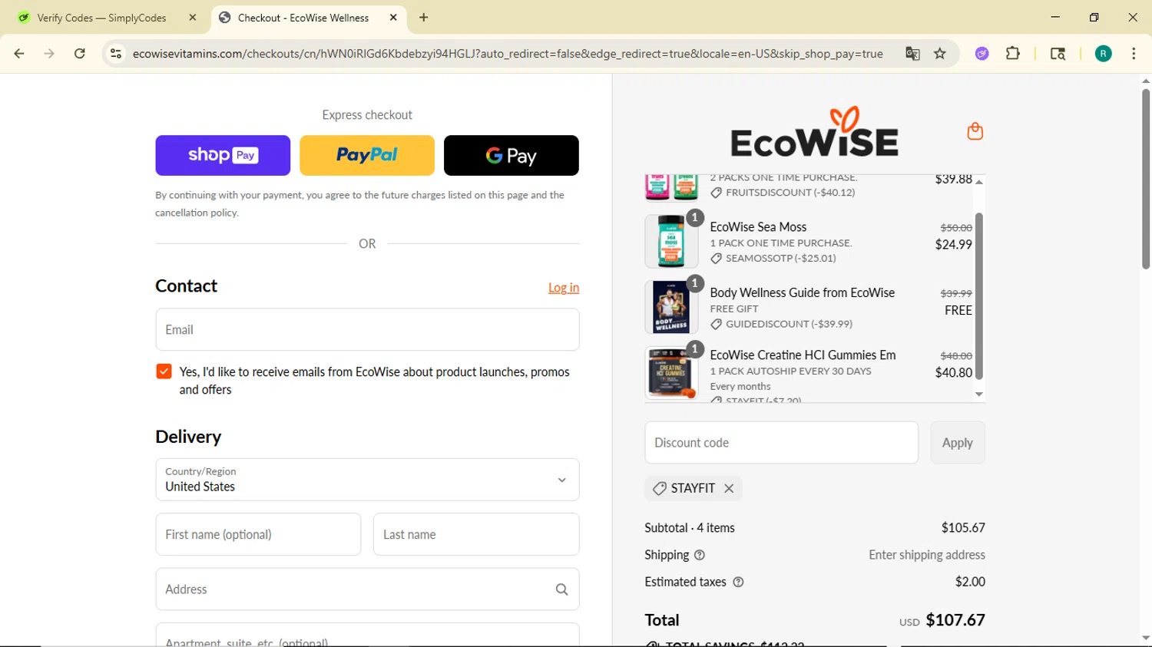This screenshot has width=1152, height=647.
Task: Click the main page vertical scrollbar thumb
Action: tap(1146, 178)
